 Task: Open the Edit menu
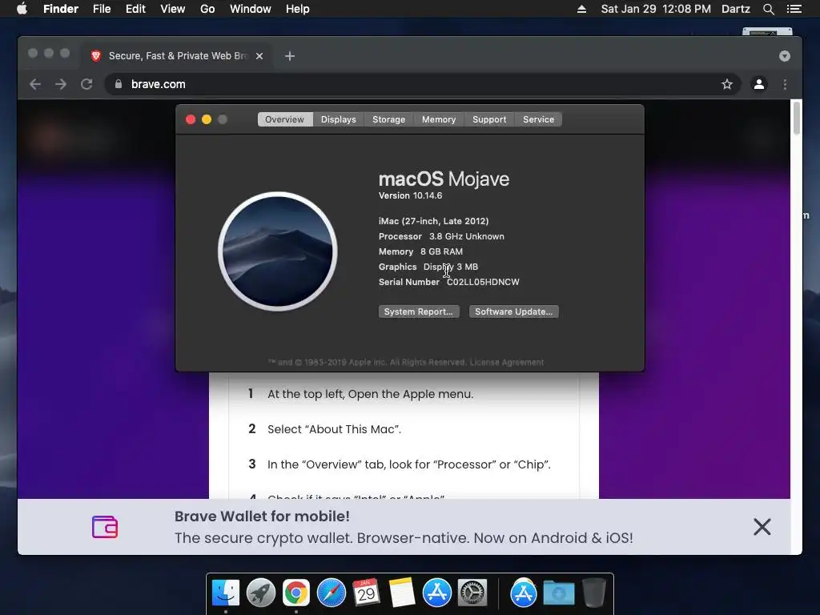(x=135, y=9)
